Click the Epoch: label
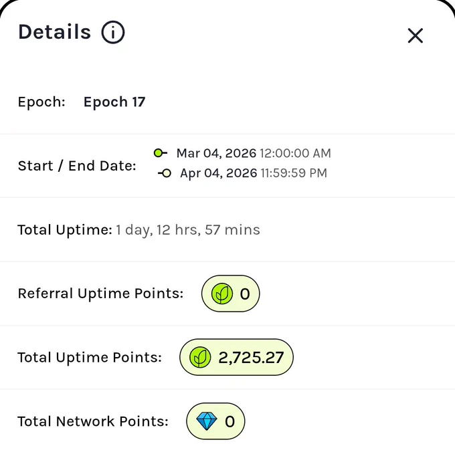Image resolution: width=455 pixels, height=454 pixels. (x=41, y=102)
